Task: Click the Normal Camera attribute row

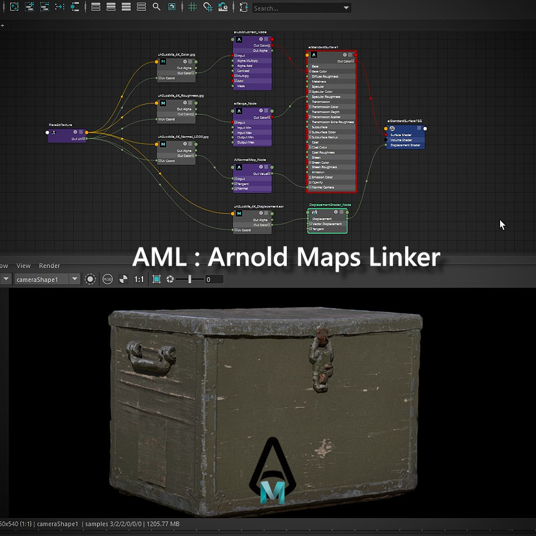Action: coord(331,187)
